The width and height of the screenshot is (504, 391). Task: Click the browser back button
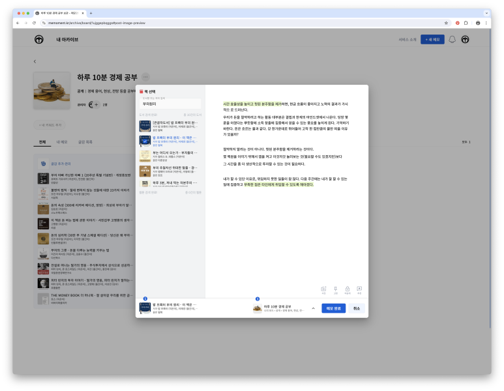tap(18, 23)
